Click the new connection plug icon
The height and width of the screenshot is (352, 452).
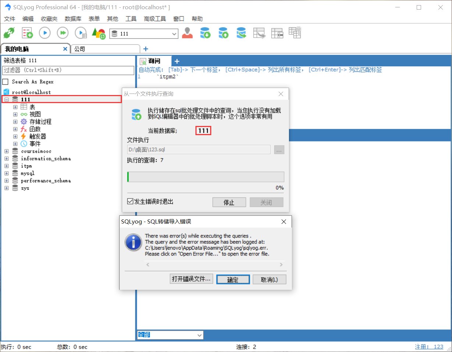(9, 33)
